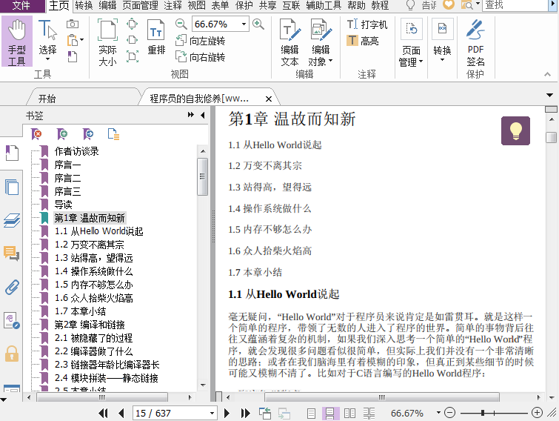Click the document vertical scrollbar thumb
Screen dimensions: 559x421
(551, 137)
